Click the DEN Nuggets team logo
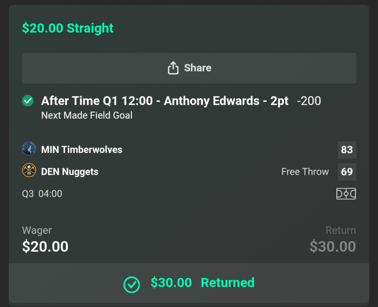The height and width of the screenshot is (307, 378). click(x=28, y=172)
